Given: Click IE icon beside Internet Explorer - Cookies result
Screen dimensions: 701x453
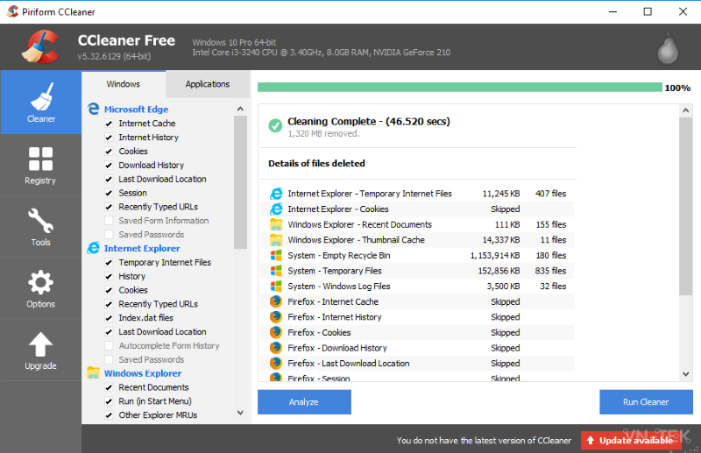Looking at the screenshot, I should click(x=276, y=209).
